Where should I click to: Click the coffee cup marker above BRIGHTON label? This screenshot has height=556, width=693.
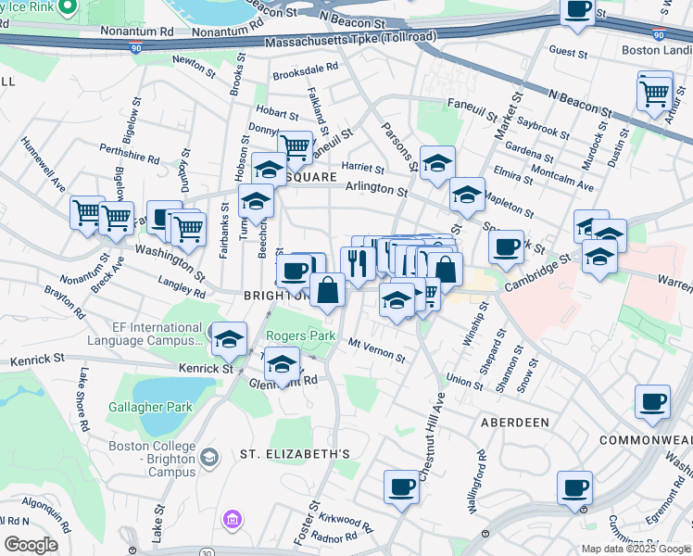click(x=294, y=272)
